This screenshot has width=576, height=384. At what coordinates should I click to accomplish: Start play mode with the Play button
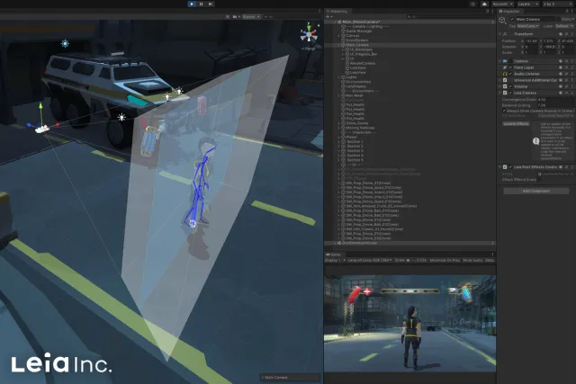tap(192, 4)
